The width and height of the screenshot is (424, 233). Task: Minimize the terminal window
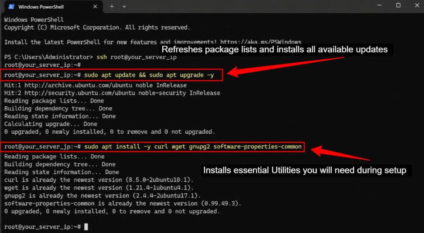pos(379,5)
